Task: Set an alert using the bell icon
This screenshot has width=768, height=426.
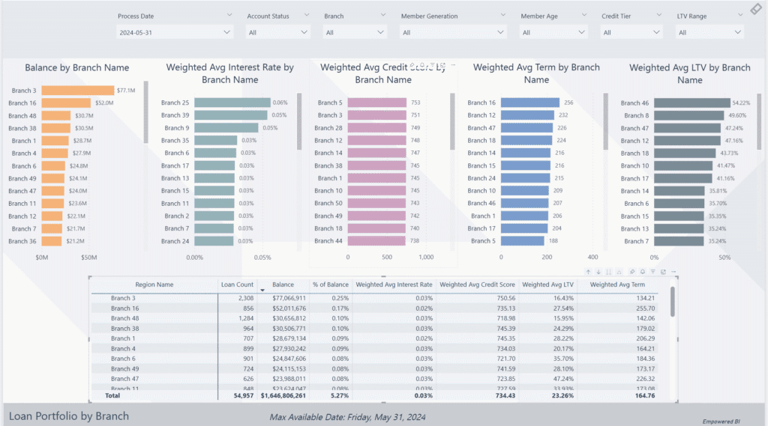Action: 643,272
